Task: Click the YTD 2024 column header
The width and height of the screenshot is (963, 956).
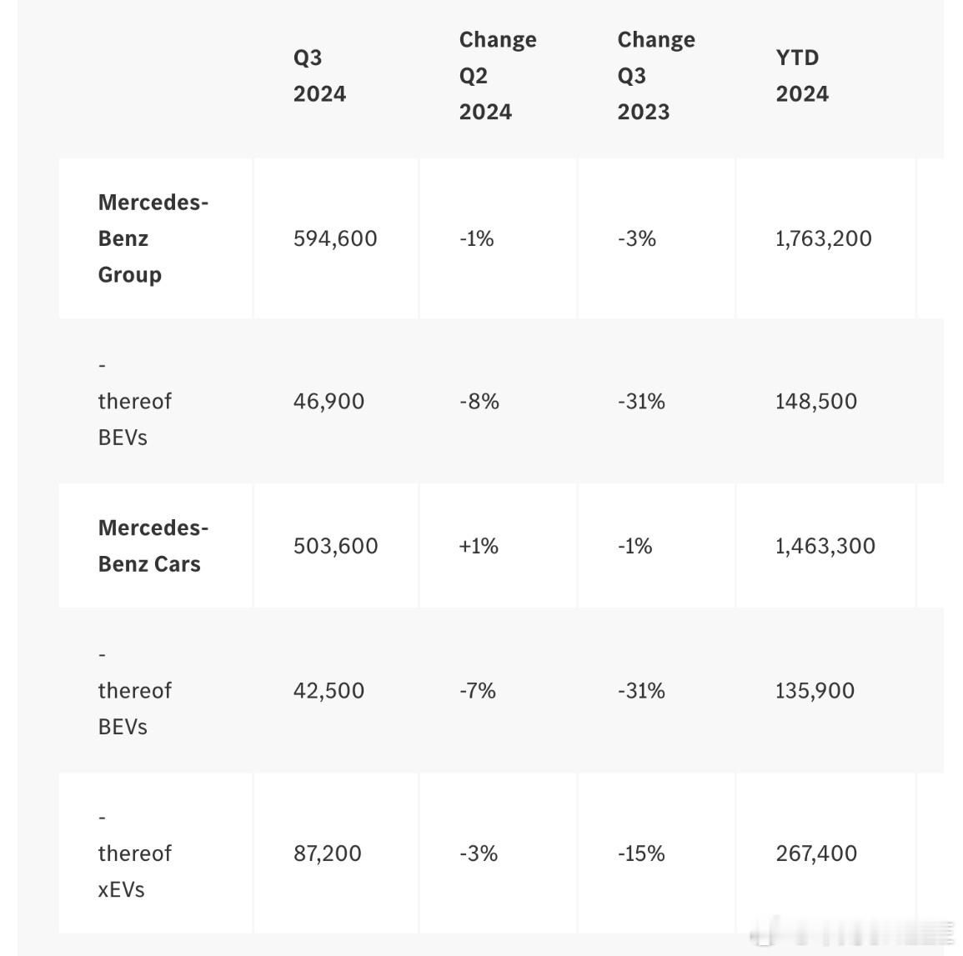Action: (x=801, y=76)
